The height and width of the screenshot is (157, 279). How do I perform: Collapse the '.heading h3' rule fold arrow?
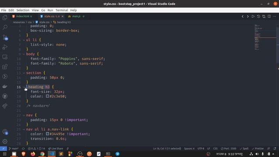pyautogui.click(x=24, y=87)
